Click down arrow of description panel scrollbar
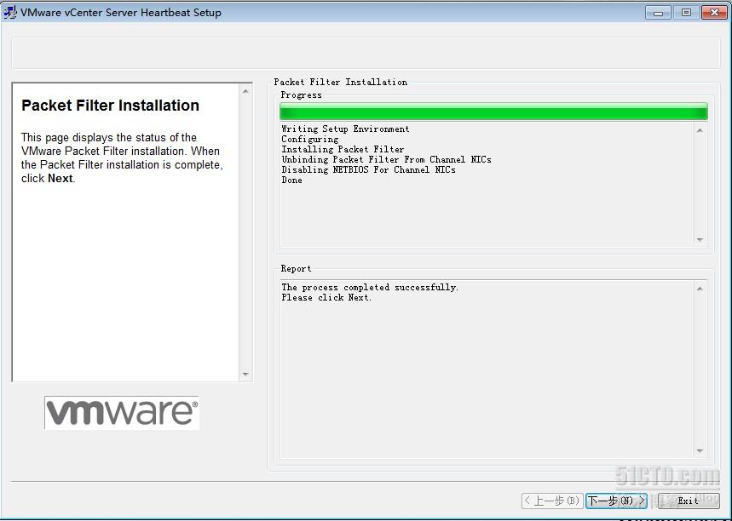Screen dimensions: 732x521 (x=245, y=374)
